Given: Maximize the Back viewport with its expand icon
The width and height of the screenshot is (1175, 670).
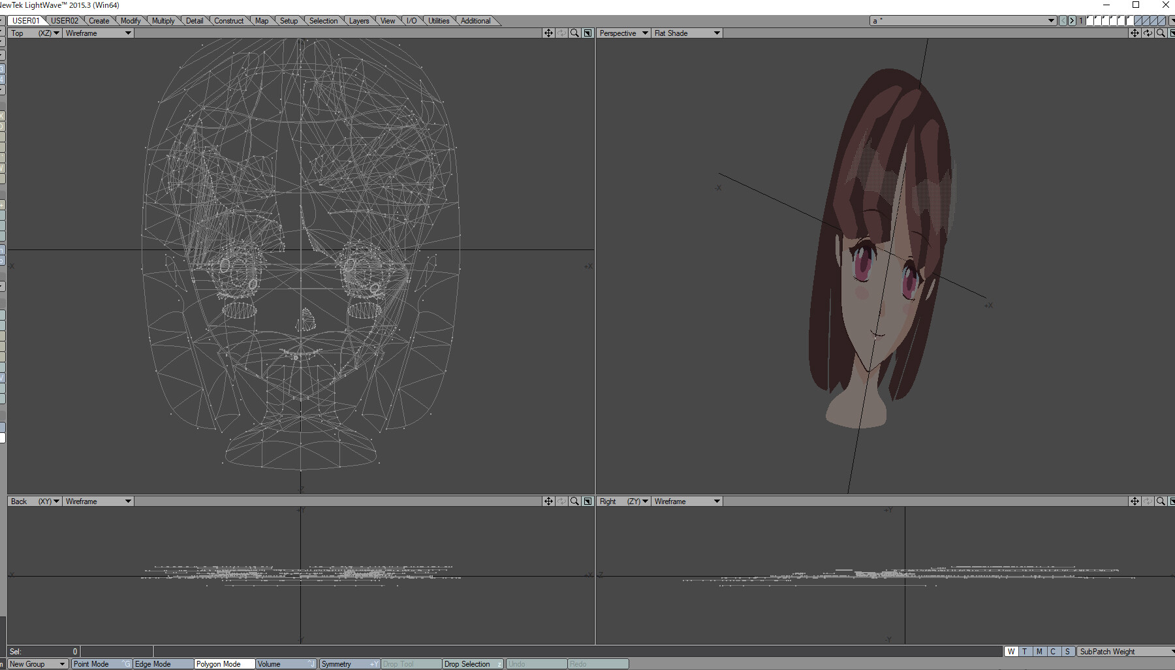Looking at the screenshot, I should [587, 502].
